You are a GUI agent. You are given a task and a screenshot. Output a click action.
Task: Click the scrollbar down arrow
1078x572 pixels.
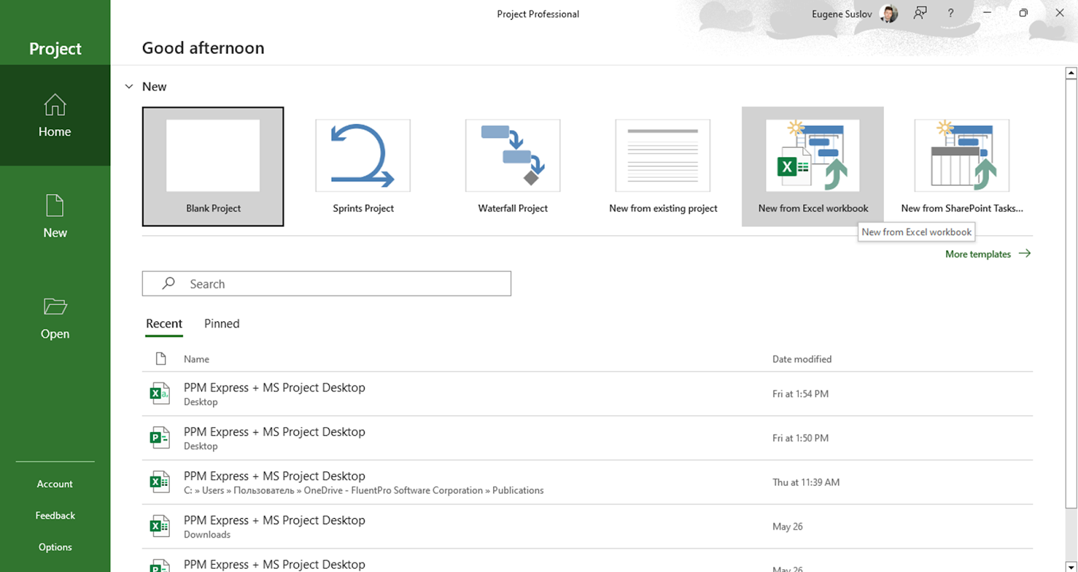(1071, 567)
